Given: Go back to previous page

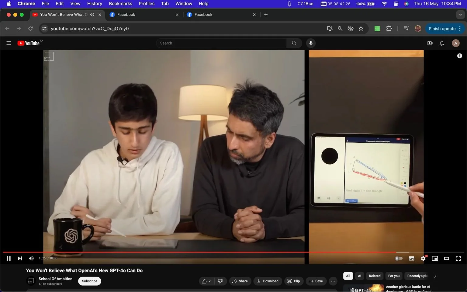Looking at the screenshot, I should 7,29.
